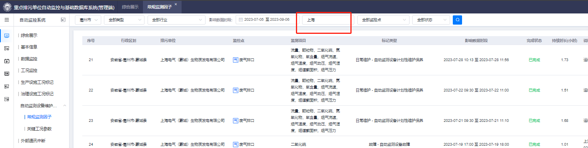Viewport: 588px width, 148px height.
Task: Open the 全部监控点 dropdown
Action: coord(384,20)
